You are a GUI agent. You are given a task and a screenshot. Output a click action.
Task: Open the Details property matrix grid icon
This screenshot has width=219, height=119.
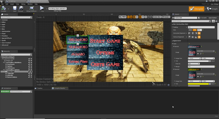[213, 21]
